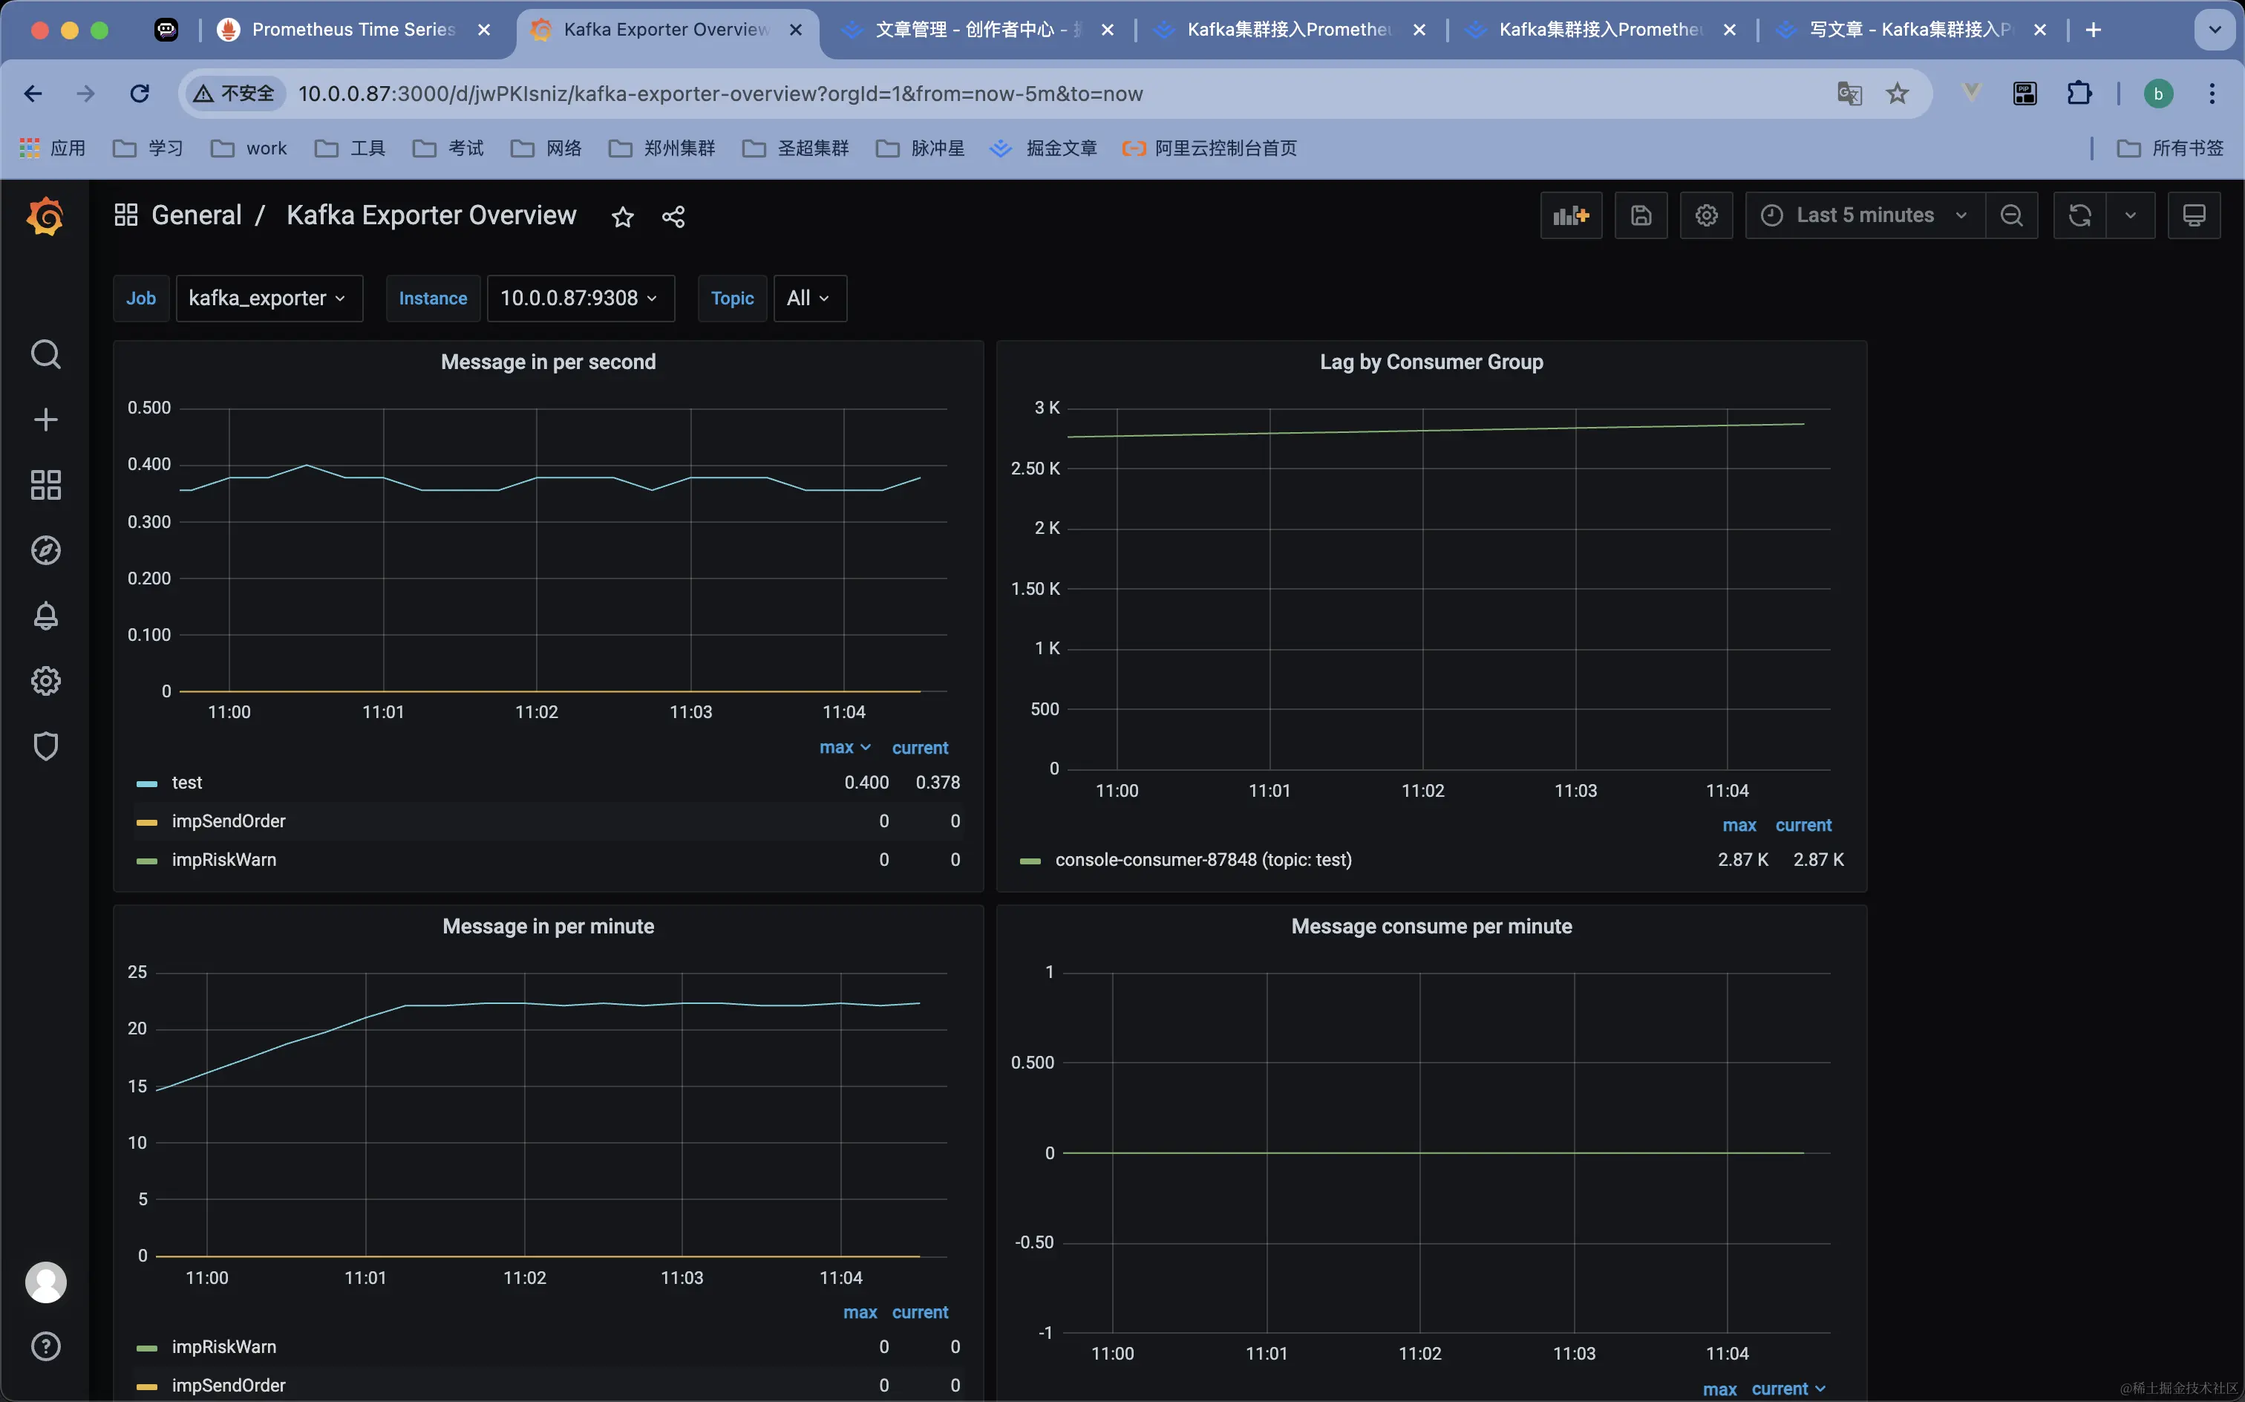This screenshot has width=2245, height=1402.
Task: Open Alerting bell in the sidebar
Action: click(x=45, y=616)
